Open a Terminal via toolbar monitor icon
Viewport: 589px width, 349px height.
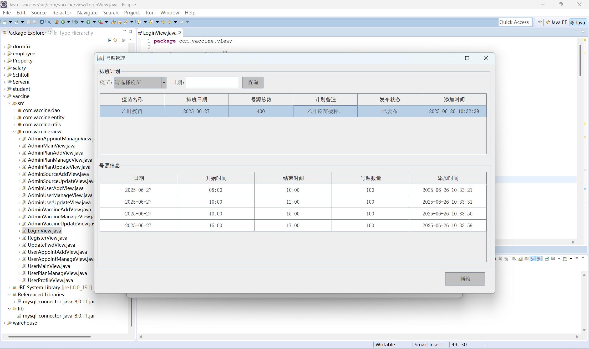tap(42, 22)
